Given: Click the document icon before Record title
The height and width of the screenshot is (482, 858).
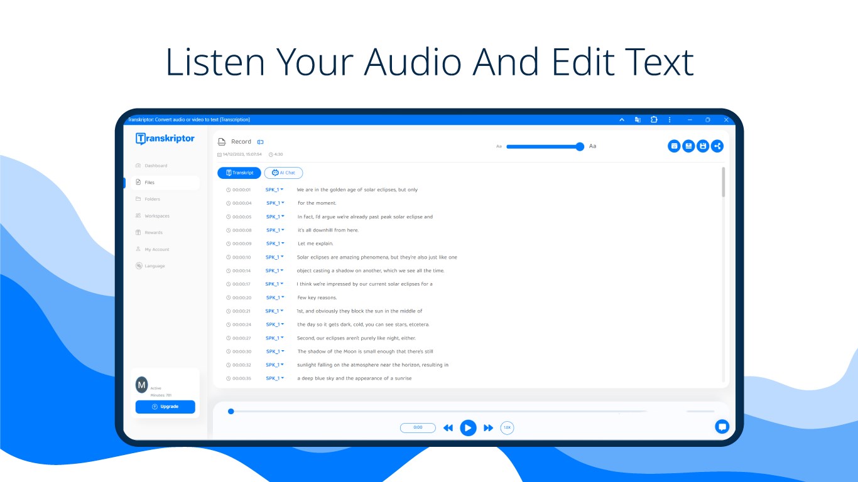Looking at the screenshot, I should pyautogui.click(x=222, y=142).
